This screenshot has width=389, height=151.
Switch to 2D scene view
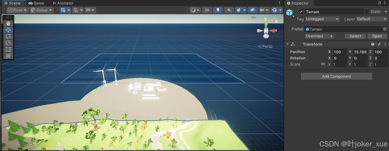[207, 10]
